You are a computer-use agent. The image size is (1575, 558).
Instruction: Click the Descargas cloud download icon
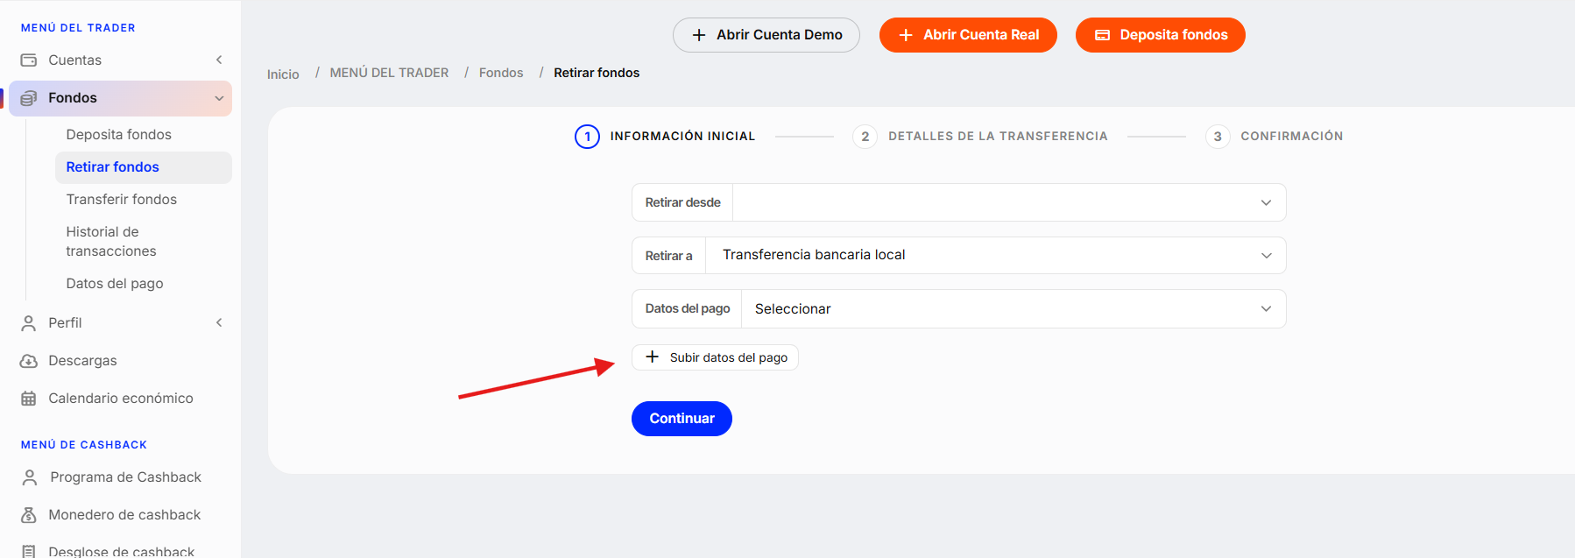29,361
